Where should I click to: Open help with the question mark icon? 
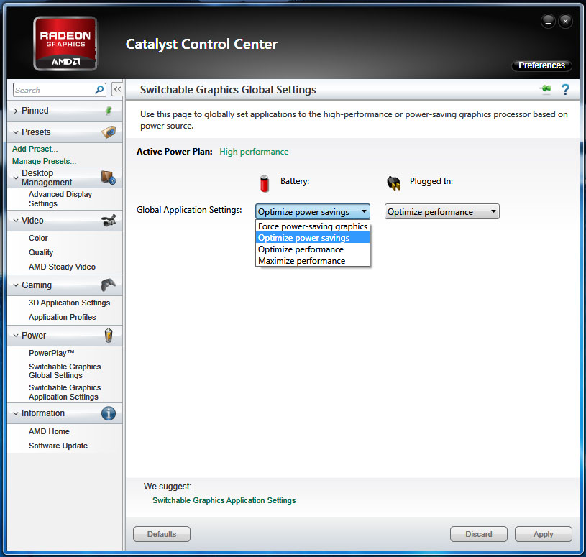pos(565,90)
